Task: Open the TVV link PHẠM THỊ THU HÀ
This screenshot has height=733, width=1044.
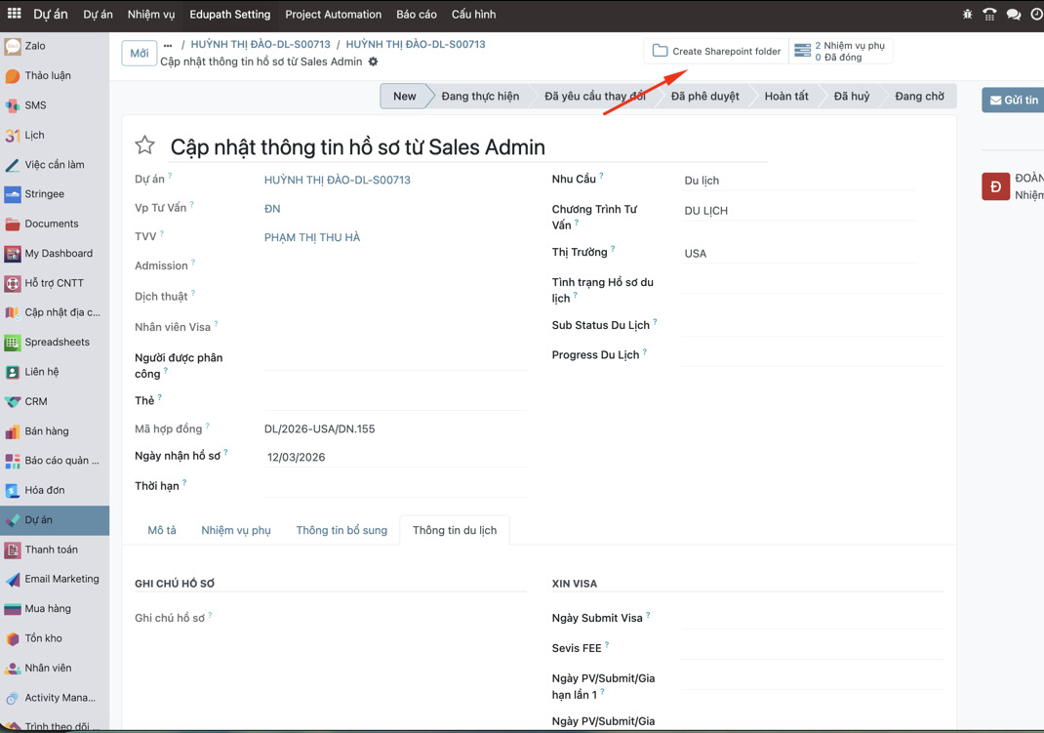Action: coord(311,238)
